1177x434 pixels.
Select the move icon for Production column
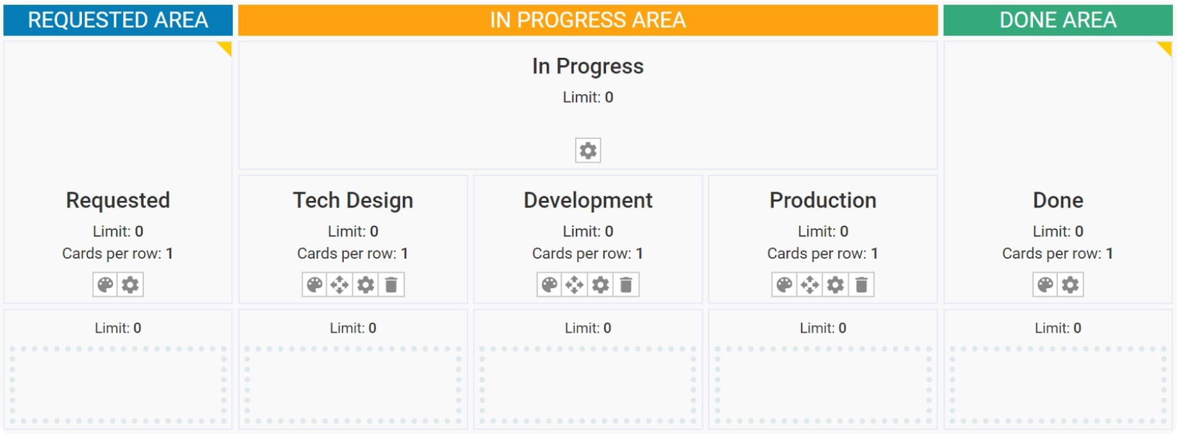pyautogui.click(x=809, y=284)
